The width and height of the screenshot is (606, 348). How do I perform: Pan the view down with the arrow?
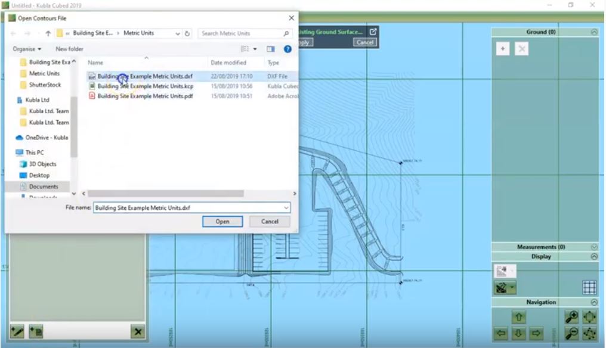pos(519,333)
